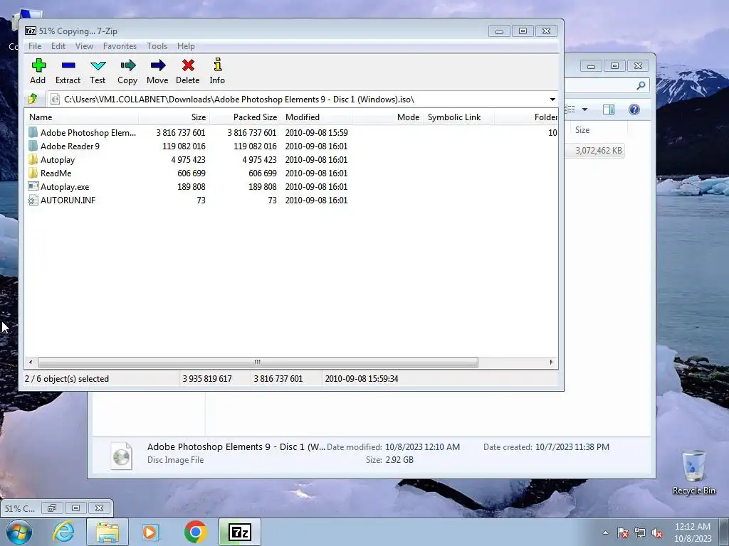Select Autoplay.exe size 189 808
Viewport: 729px width, 546px height.
pyautogui.click(x=191, y=187)
